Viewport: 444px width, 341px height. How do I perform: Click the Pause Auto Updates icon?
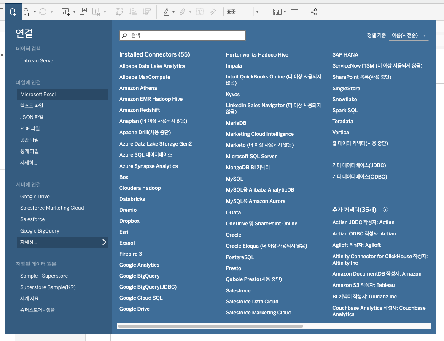pos(26,12)
